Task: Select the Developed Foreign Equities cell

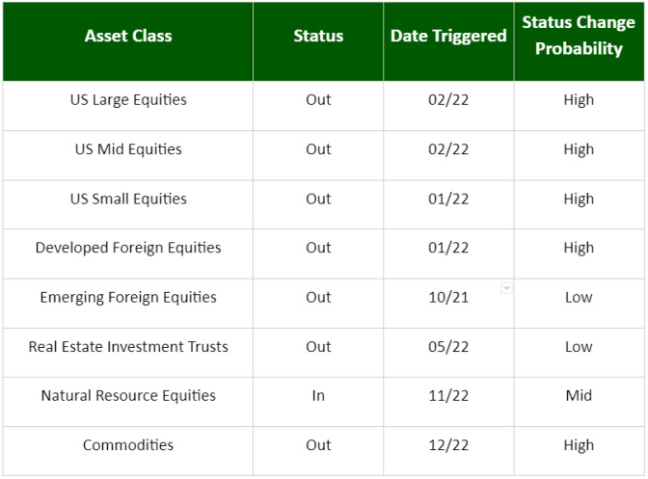Action: point(128,253)
